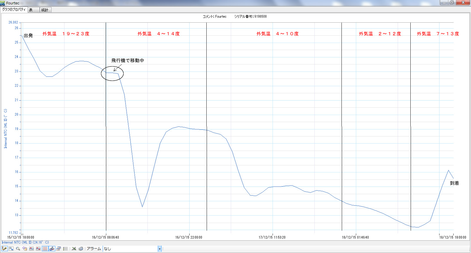
Task: Toggle the red grid lines button
Action: [45, 249]
